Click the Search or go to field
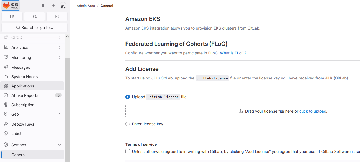Image resolution: width=360 pixels, height=162 pixels. [x=34, y=28]
